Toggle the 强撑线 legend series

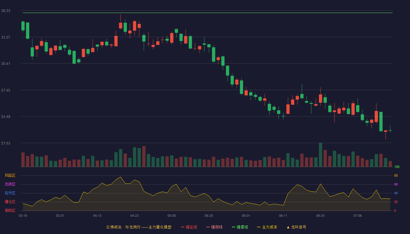240,227
